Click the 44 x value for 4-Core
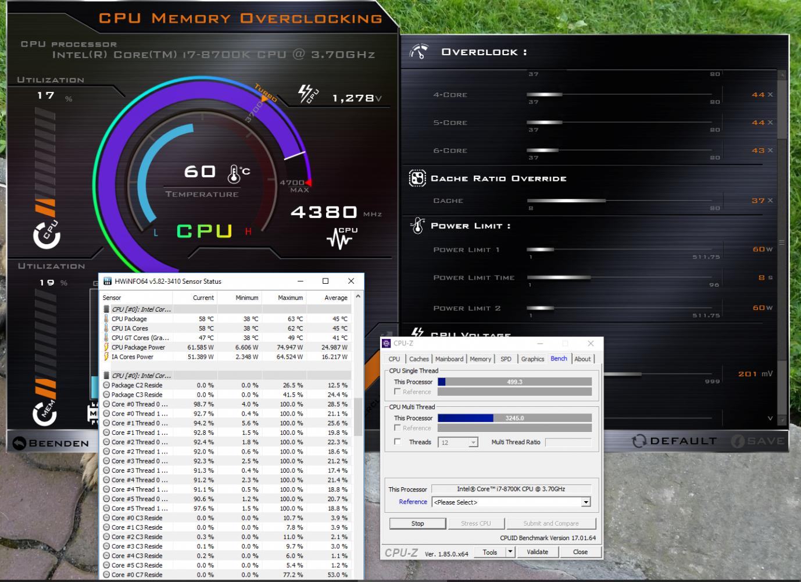 point(762,94)
